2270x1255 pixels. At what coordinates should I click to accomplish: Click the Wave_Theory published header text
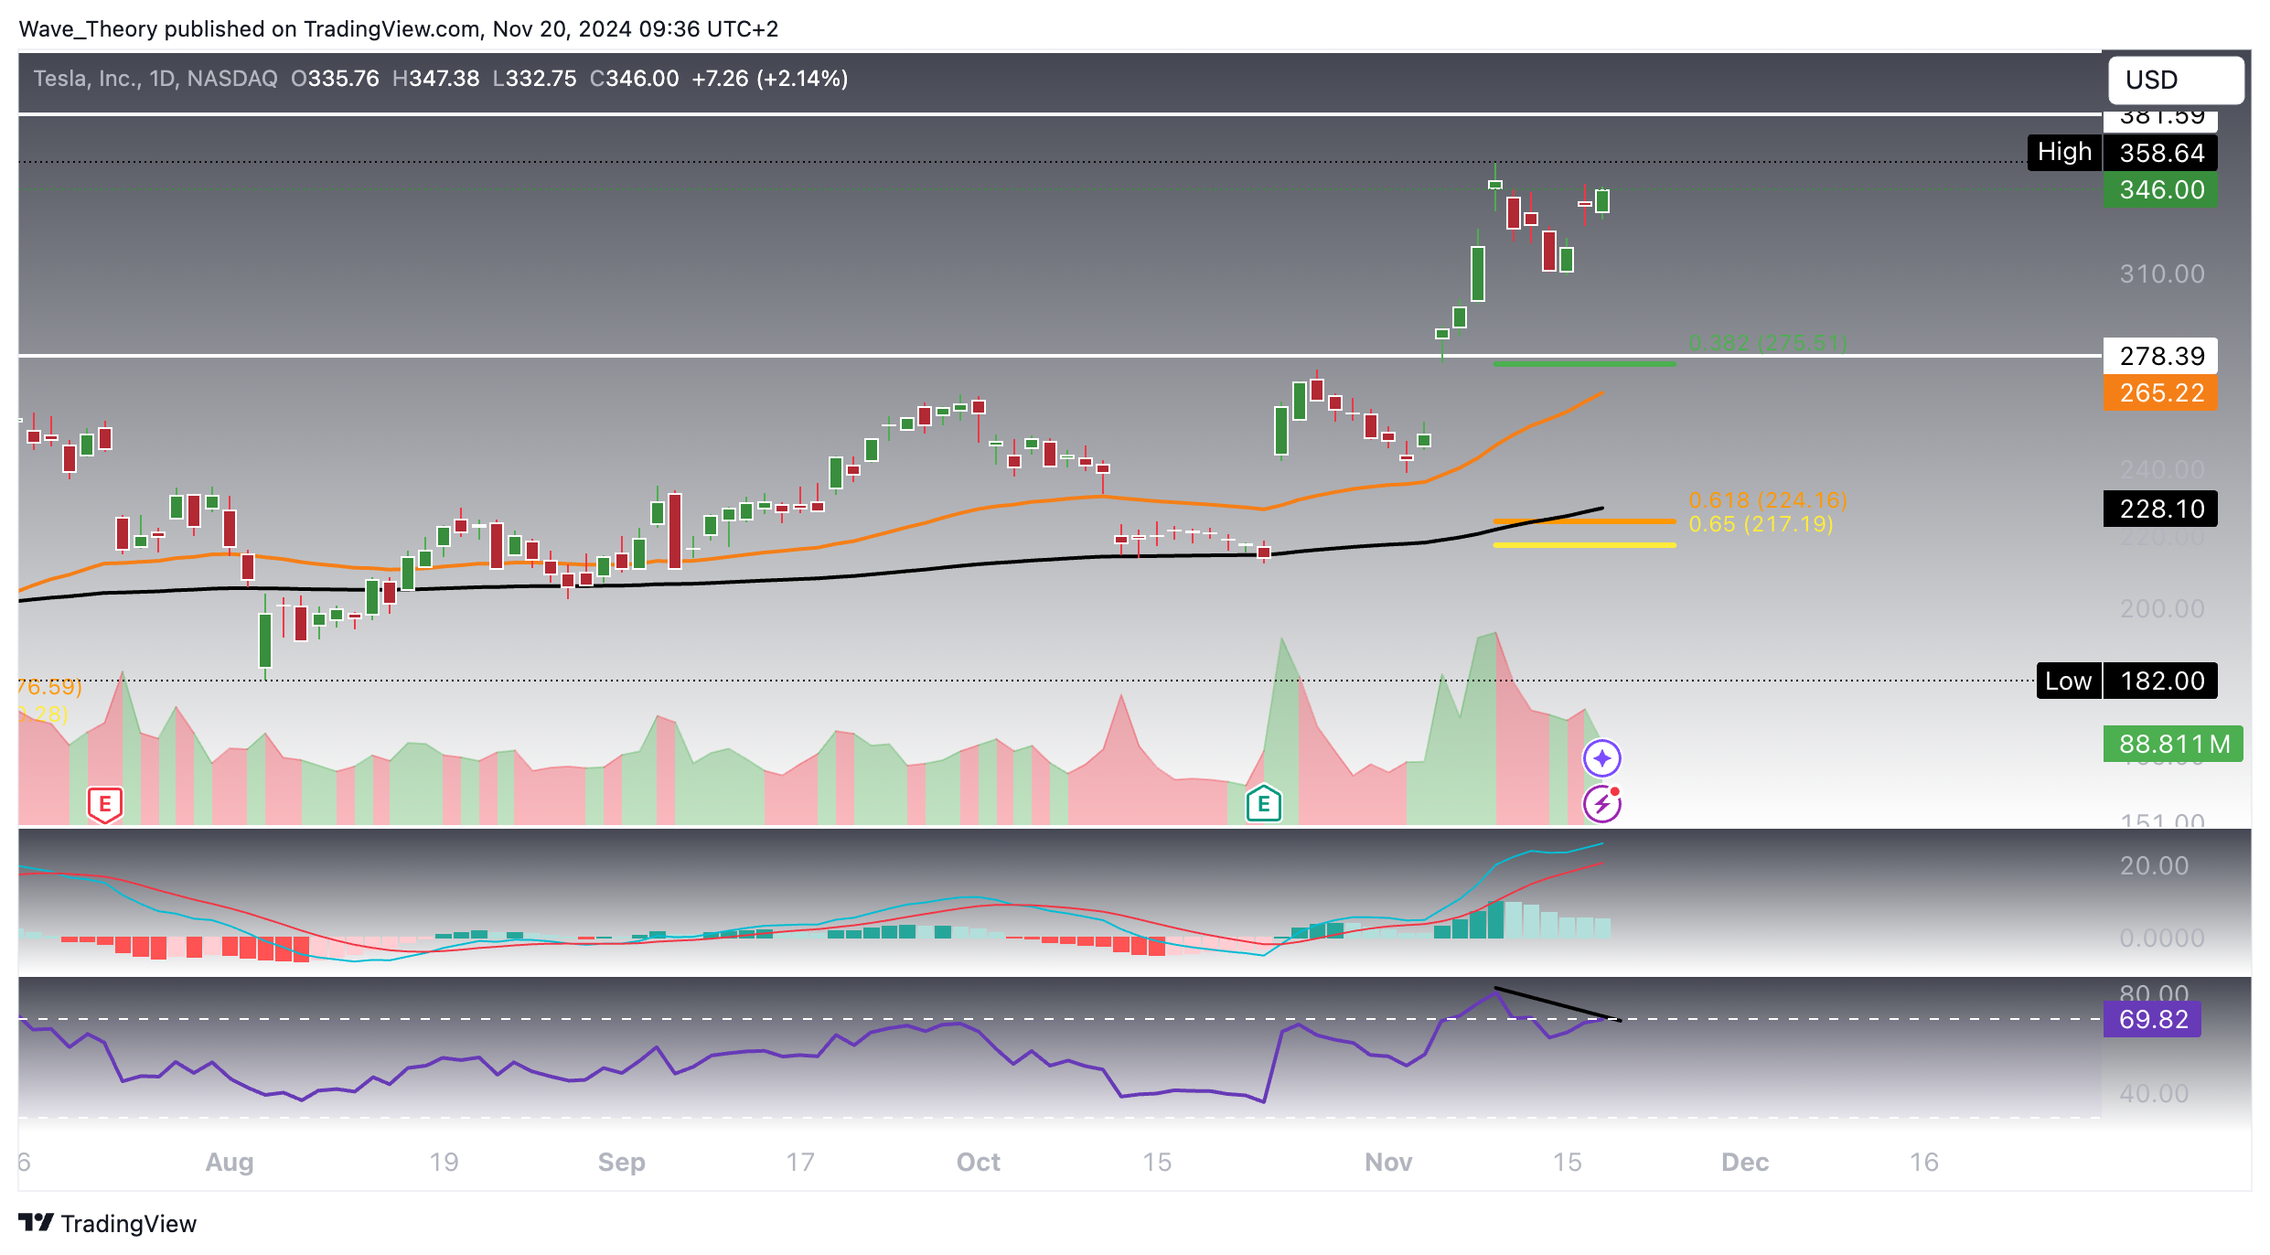[398, 28]
